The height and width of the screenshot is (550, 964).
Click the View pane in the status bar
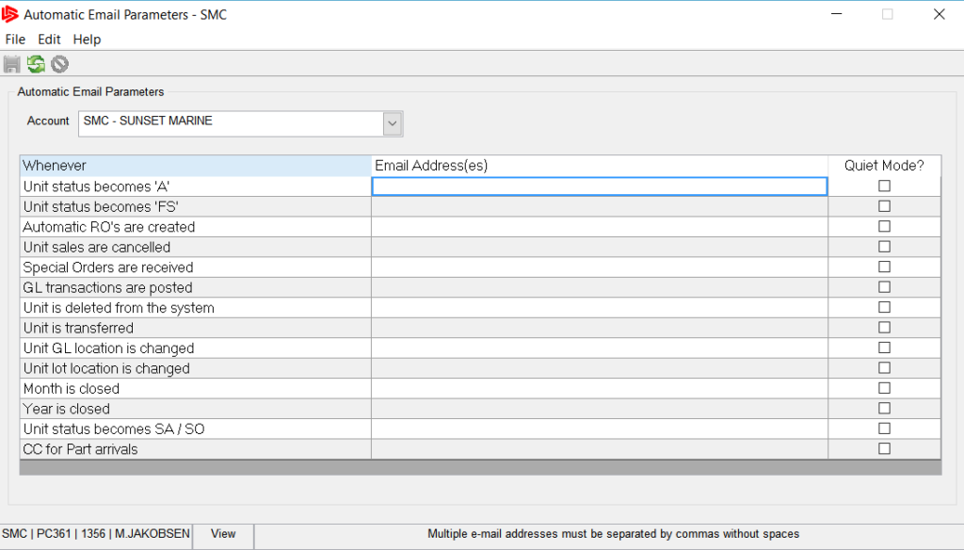pyautogui.click(x=222, y=534)
